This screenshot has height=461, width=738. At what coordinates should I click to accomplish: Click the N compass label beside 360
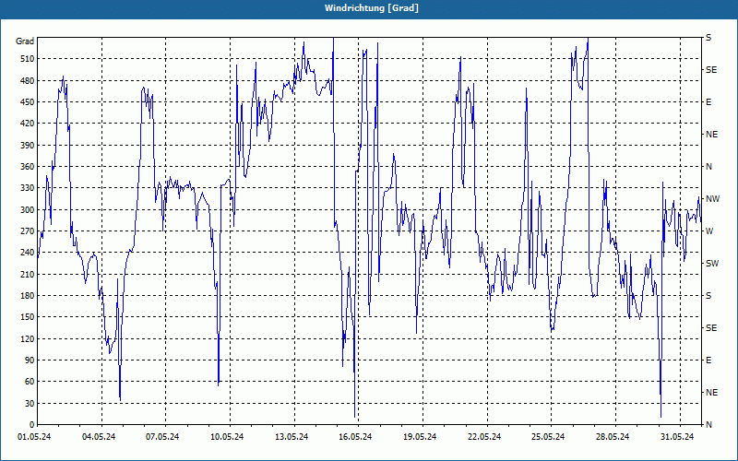(709, 167)
